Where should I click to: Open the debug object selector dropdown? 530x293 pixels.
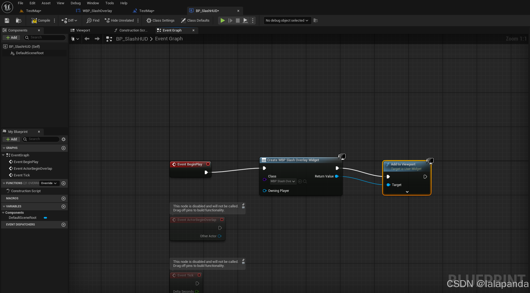click(287, 21)
